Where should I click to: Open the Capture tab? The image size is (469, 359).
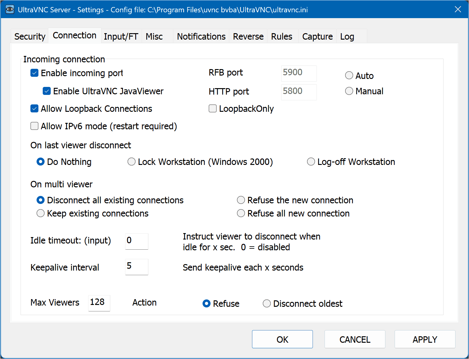pos(317,37)
